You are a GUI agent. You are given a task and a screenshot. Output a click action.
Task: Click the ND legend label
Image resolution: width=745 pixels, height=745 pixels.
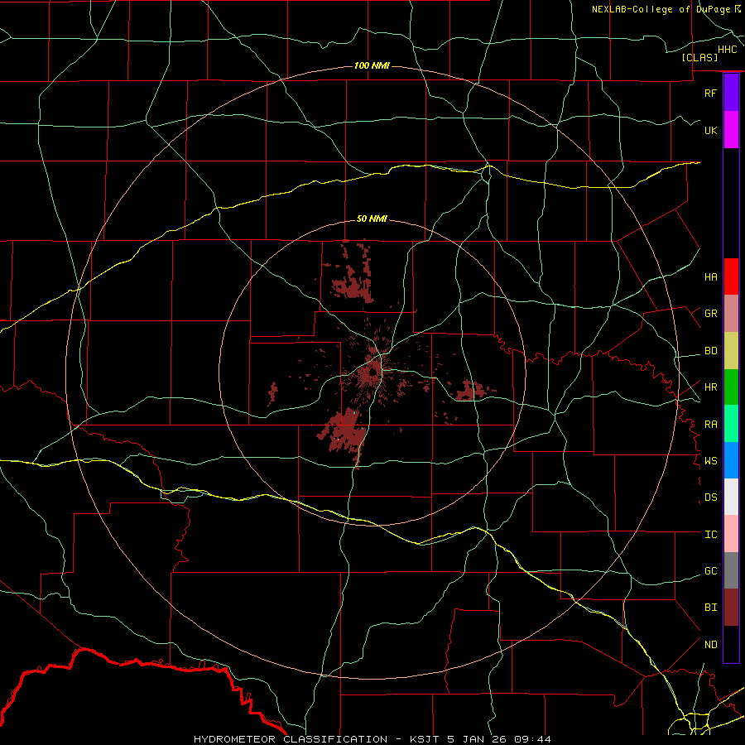point(710,645)
